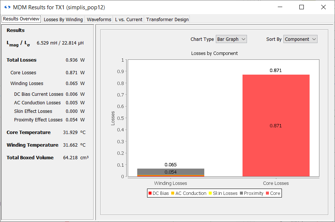Image resolution: width=335 pixels, height=222 pixels.
Task: Expand the Sort By Component dropdown
Action: (x=300, y=39)
